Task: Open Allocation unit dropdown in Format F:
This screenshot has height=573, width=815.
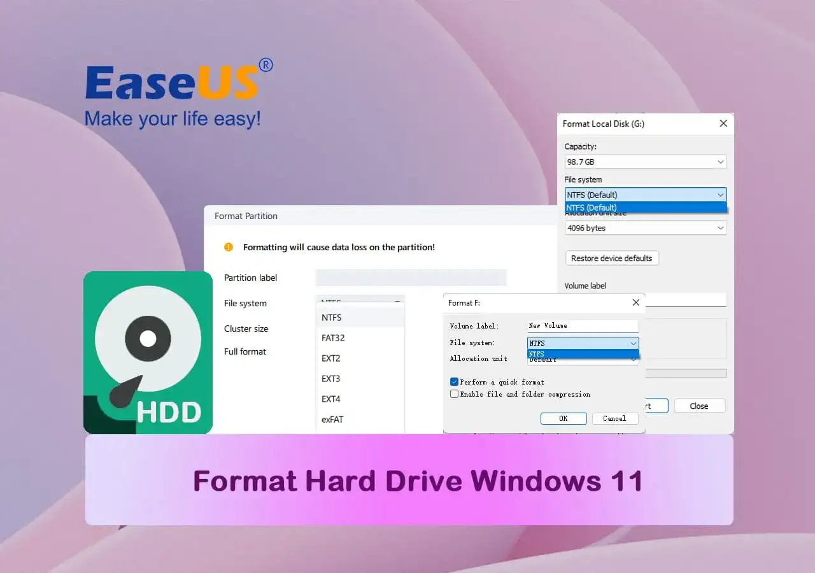Action: [x=583, y=360]
